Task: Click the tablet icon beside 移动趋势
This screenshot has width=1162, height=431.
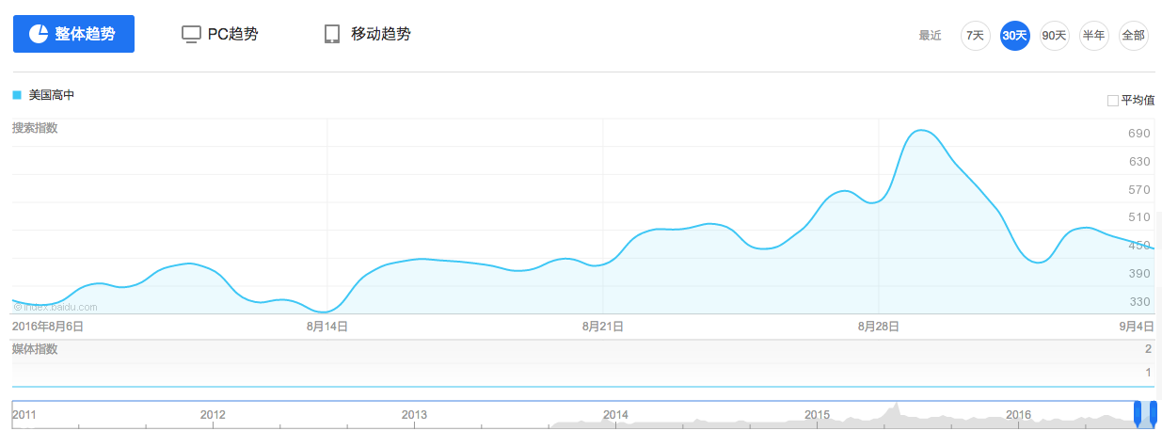Action: tap(331, 35)
